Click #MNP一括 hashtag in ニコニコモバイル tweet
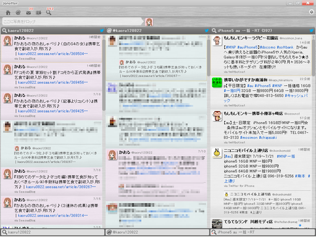316x237 pixels. 286,156
